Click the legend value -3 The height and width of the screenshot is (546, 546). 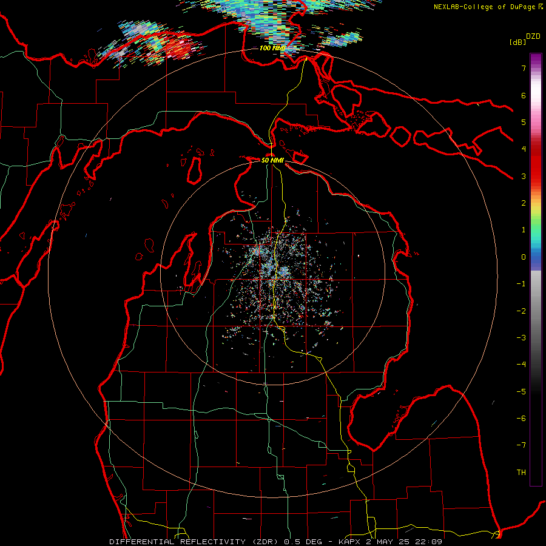click(x=521, y=338)
